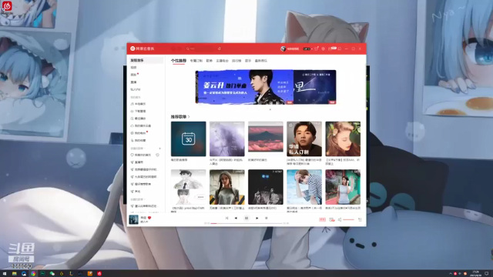Click the search input field in title bar
Screen dimensions: 493x277
pyautogui.click(x=200, y=48)
